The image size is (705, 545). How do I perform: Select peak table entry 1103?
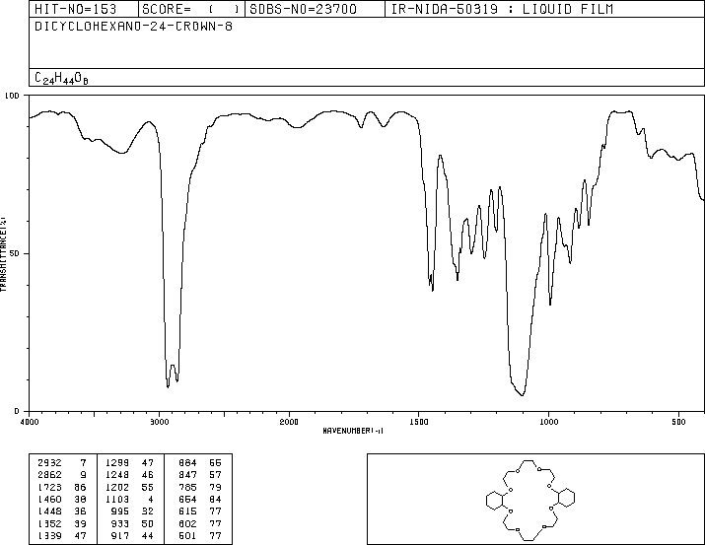click(117, 499)
